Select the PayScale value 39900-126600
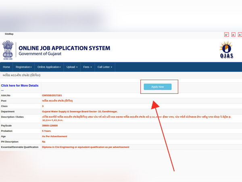This screenshot has height=182, width=242. click(x=50, y=126)
